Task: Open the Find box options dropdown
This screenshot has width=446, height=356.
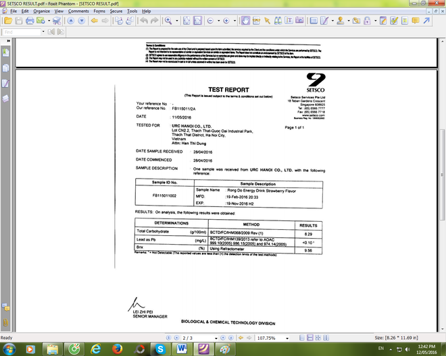Action: tap(43, 32)
